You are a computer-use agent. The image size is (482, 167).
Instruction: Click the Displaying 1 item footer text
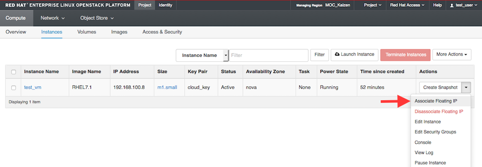pyautogui.click(x=25, y=102)
